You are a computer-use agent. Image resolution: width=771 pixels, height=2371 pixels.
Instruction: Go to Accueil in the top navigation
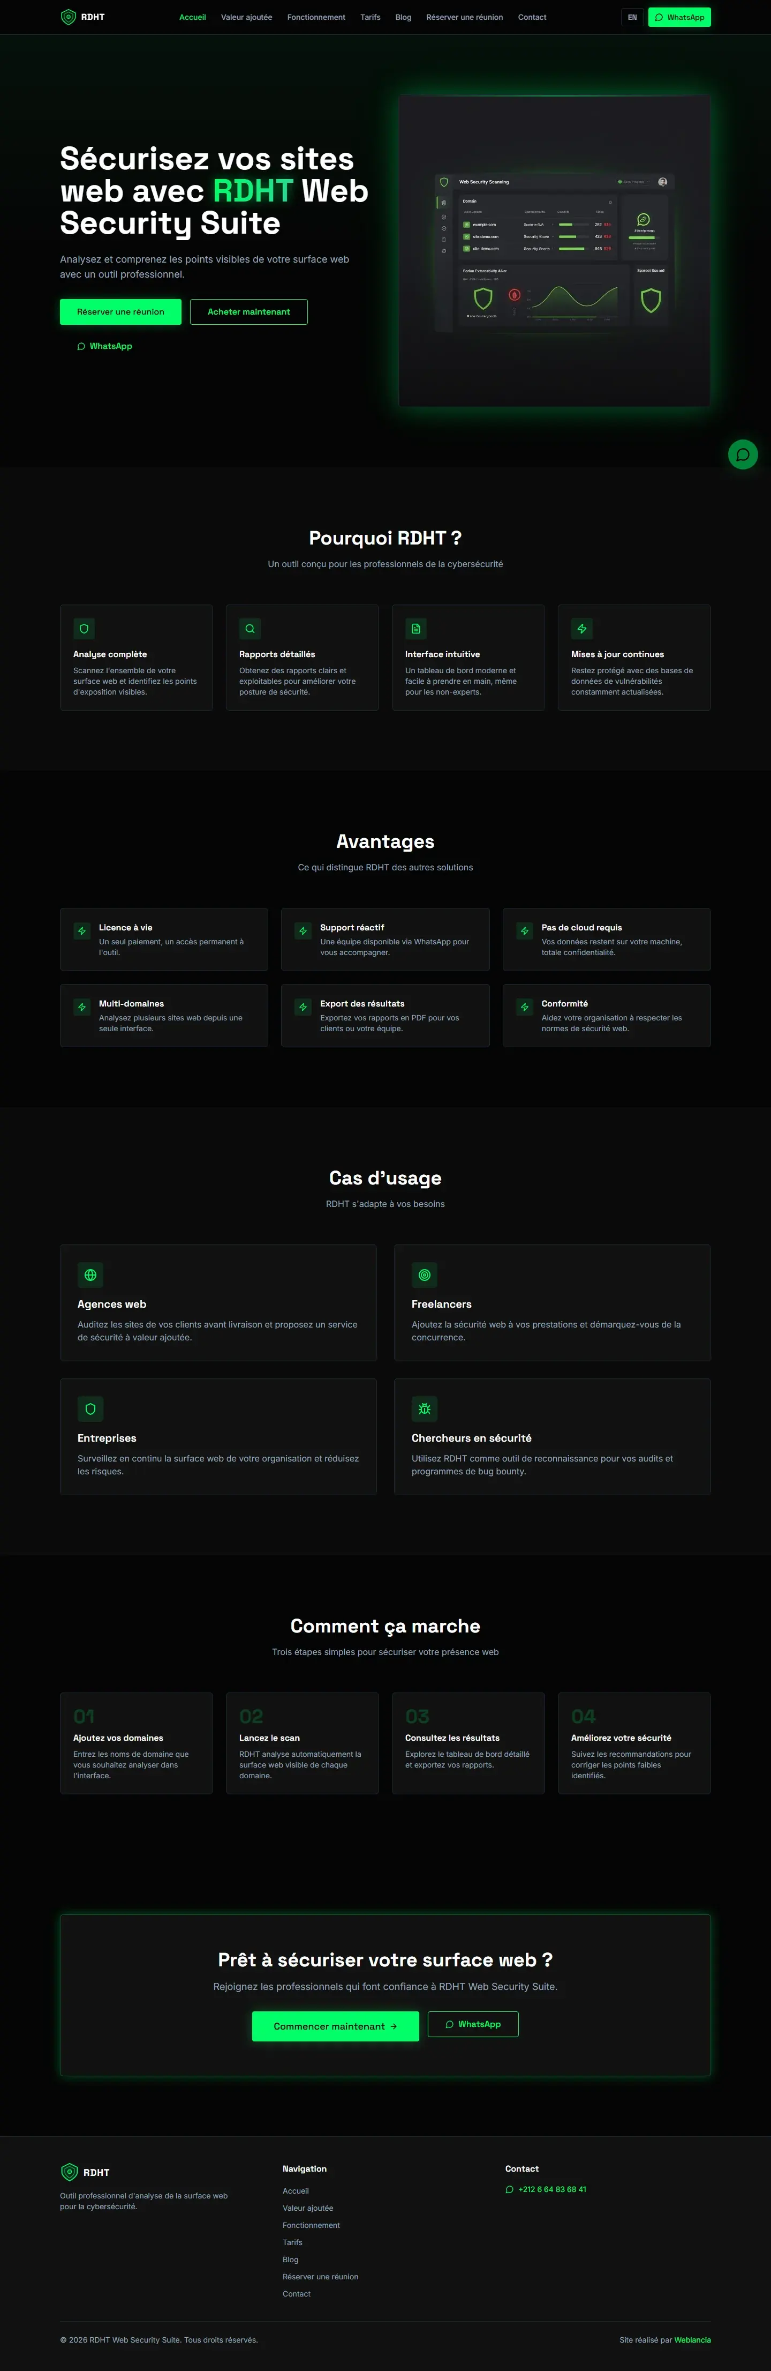coord(192,18)
